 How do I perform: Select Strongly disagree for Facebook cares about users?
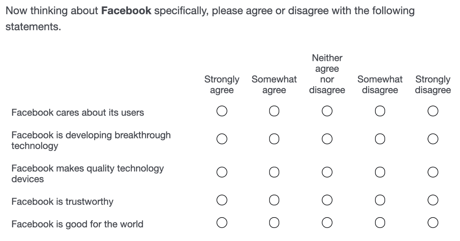[x=433, y=111]
